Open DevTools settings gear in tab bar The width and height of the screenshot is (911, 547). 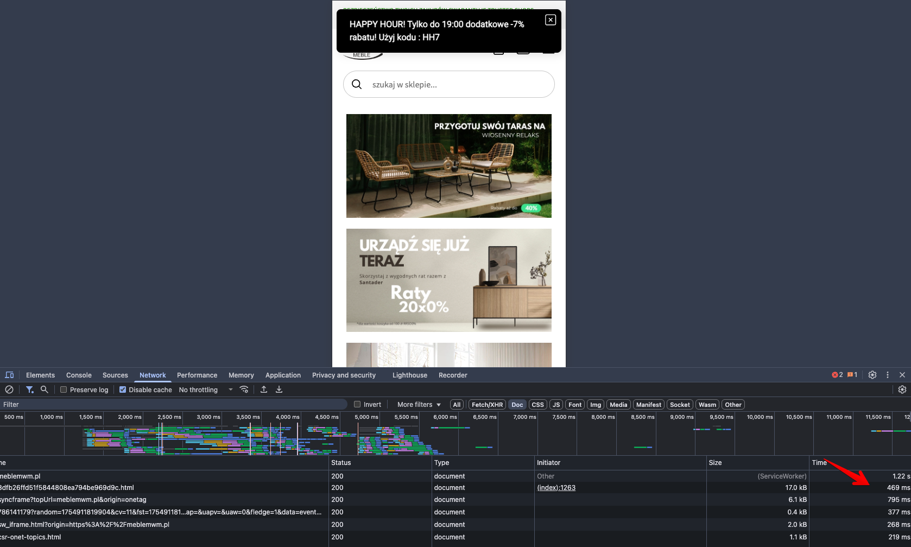click(x=872, y=375)
